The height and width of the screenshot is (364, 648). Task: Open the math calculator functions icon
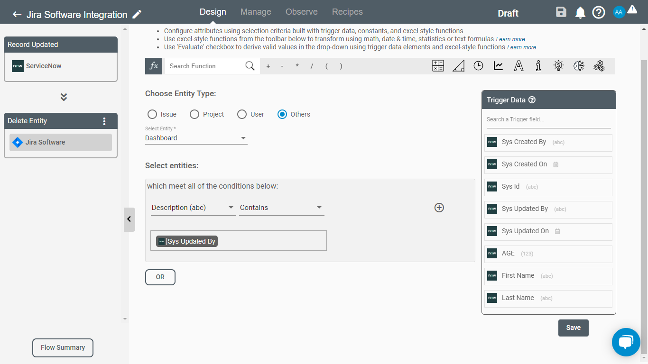pyautogui.click(x=438, y=66)
